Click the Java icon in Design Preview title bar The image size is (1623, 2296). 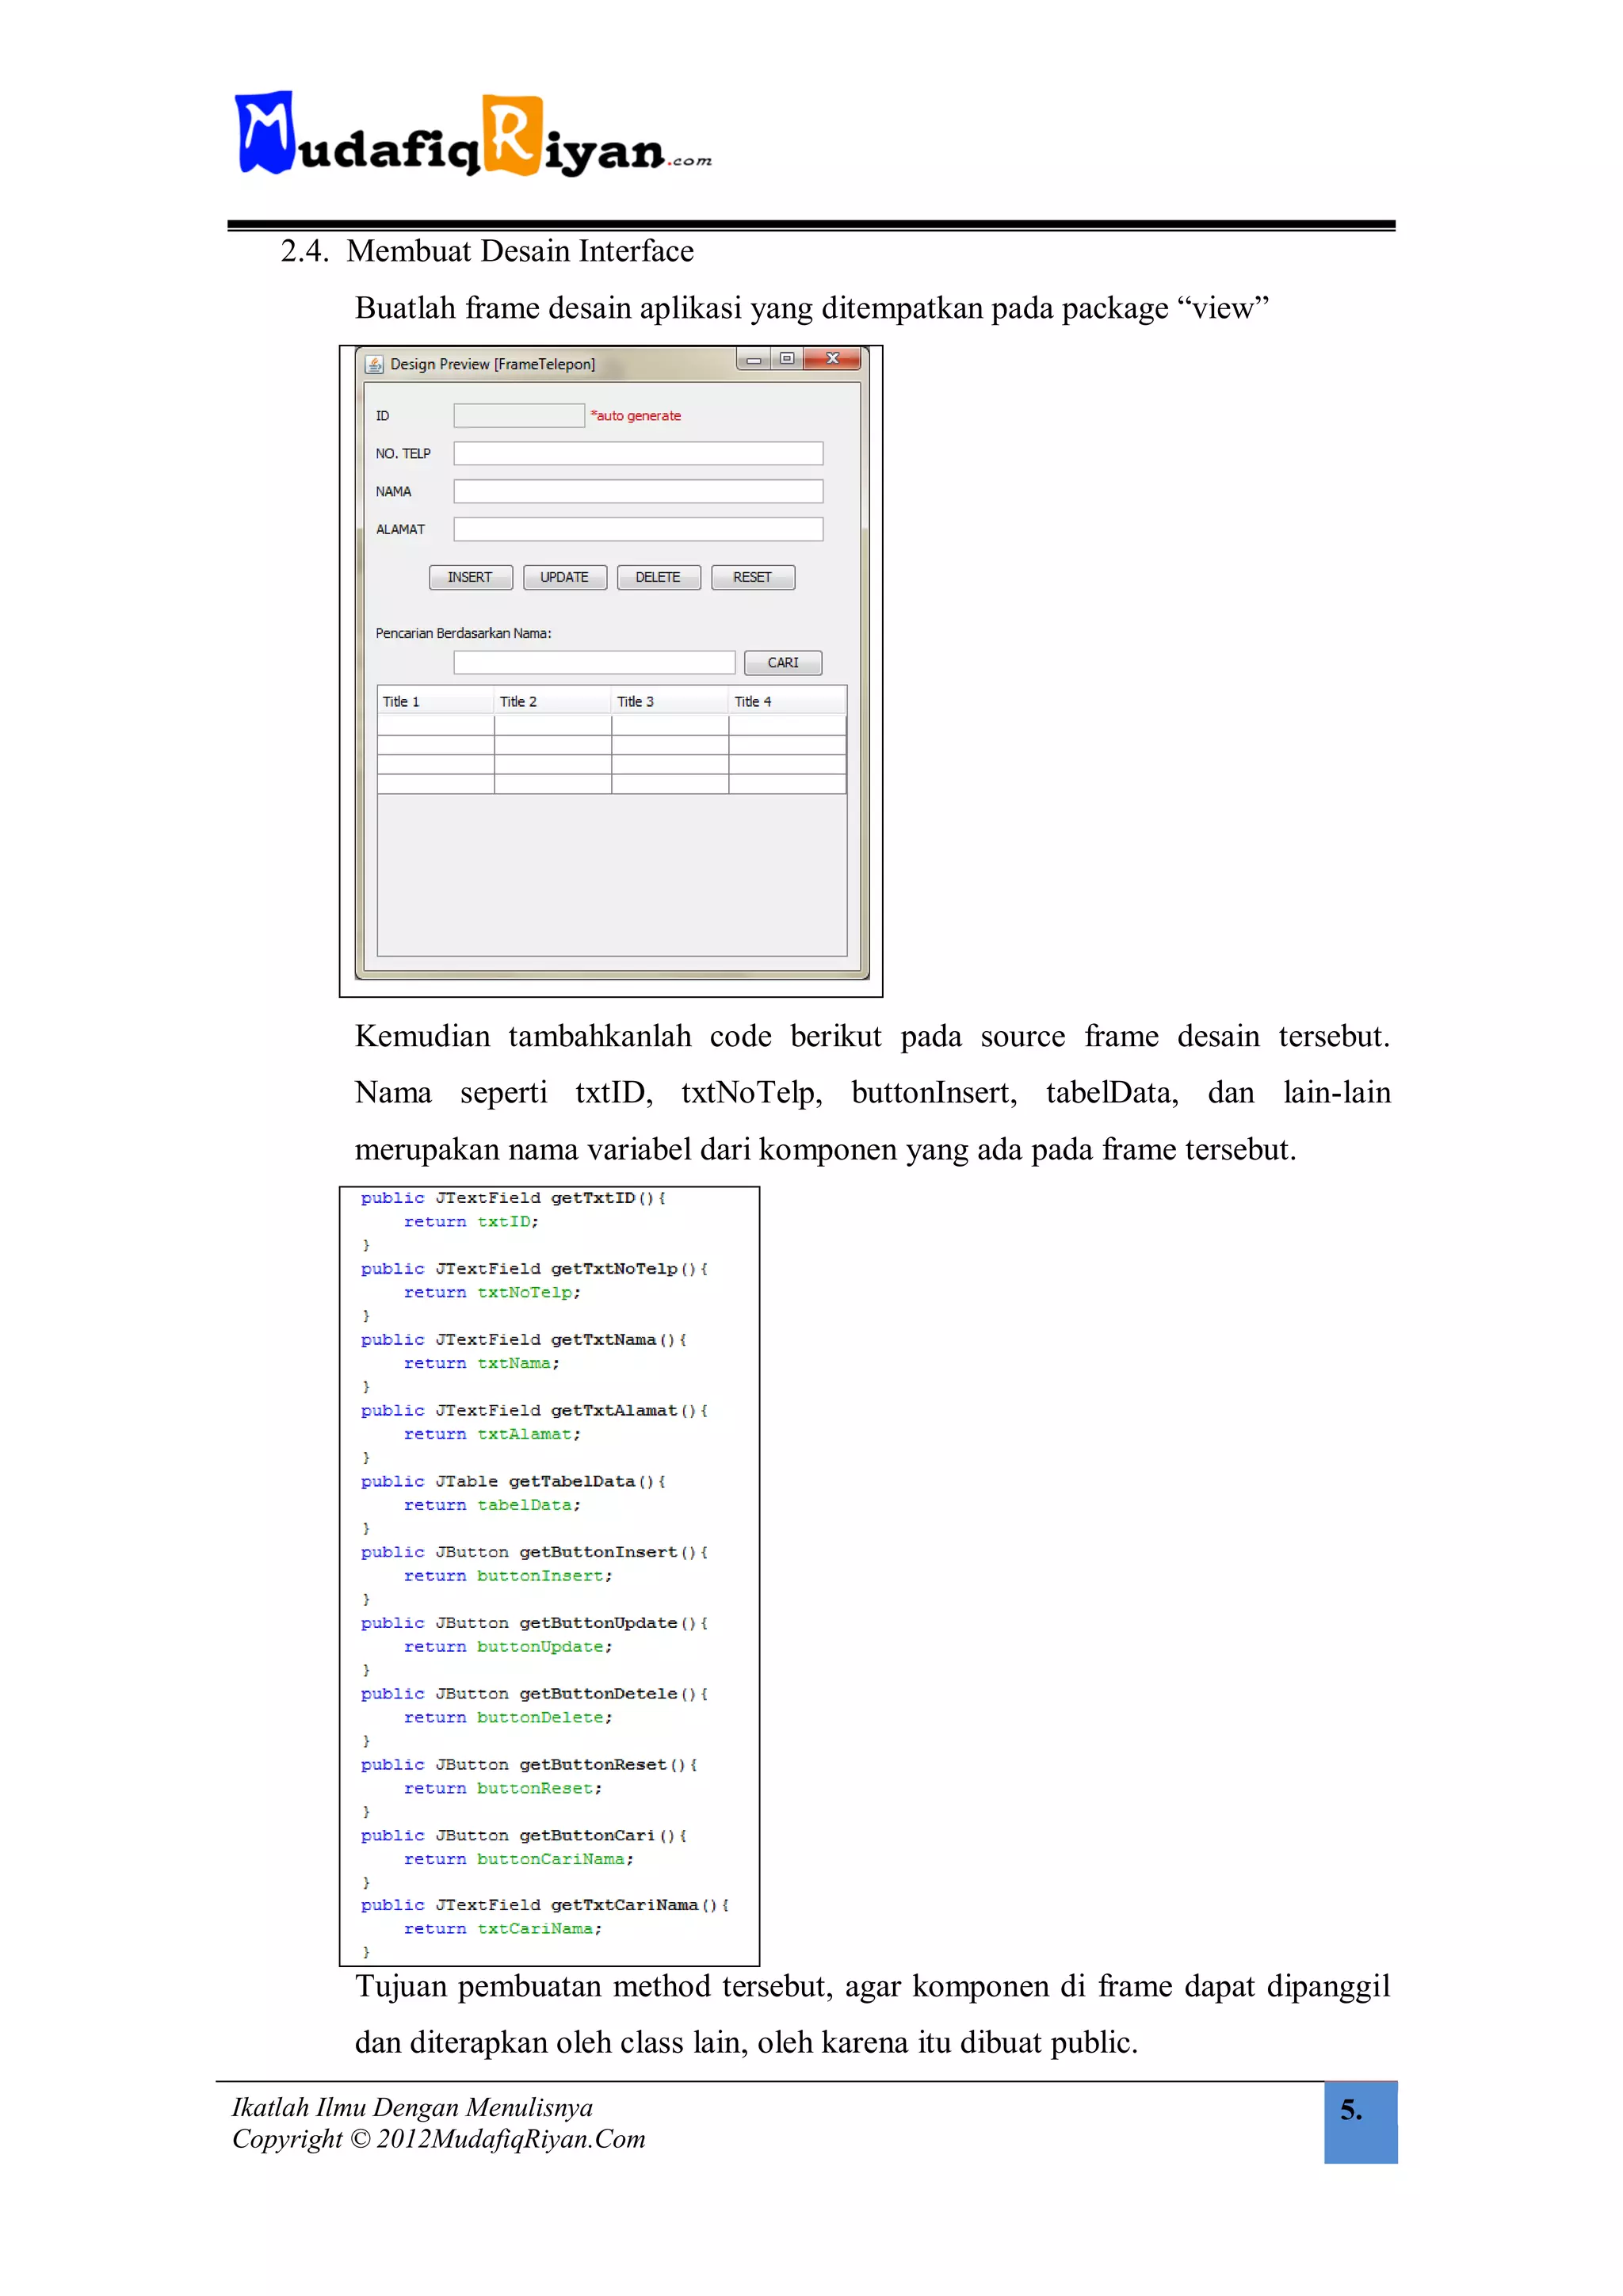[374, 365]
